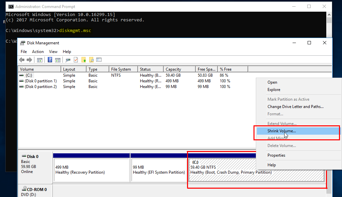Image resolution: width=342 pixels, height=197 pixels.
Task: Click the drive icon beside Disk 0 partition 2
Action: tap(21, 87)
